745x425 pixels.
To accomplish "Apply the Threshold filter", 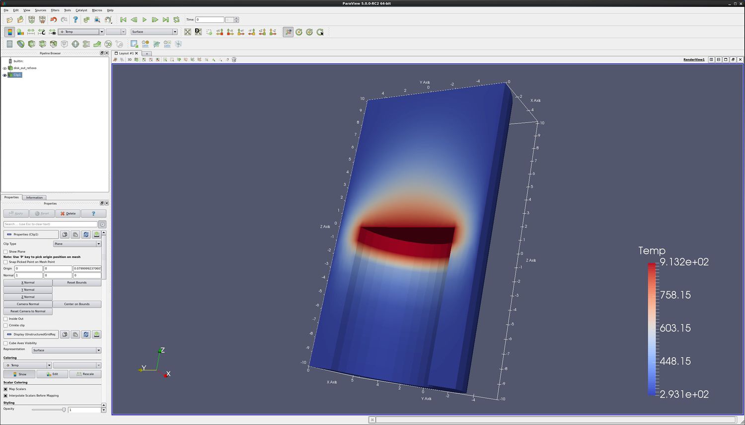I will click(53, 44).
